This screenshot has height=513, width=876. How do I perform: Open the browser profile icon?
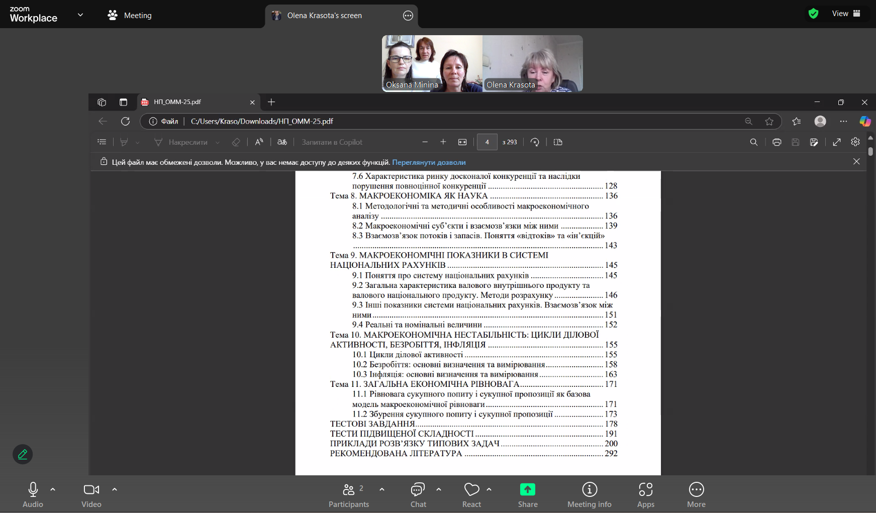[x=820, y=121]
